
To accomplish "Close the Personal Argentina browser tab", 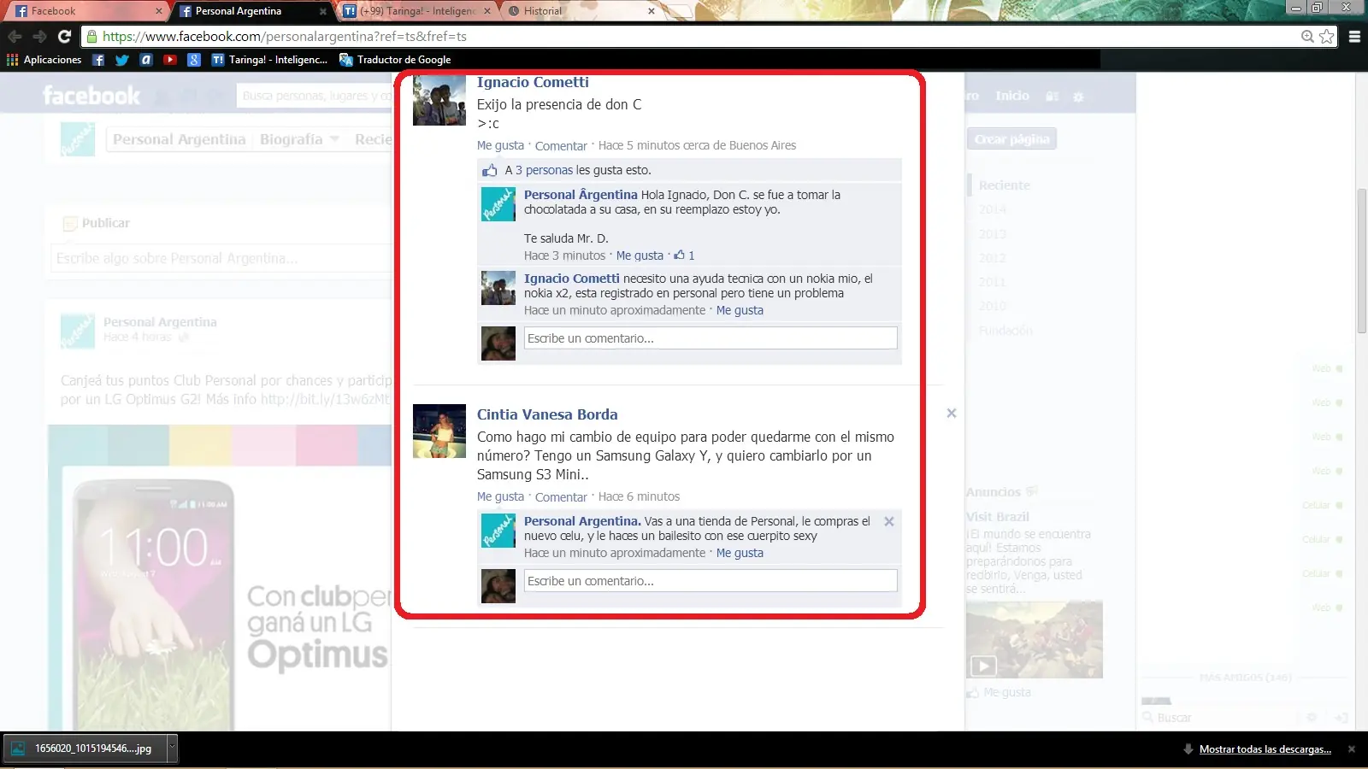I will tap(322, 12).
